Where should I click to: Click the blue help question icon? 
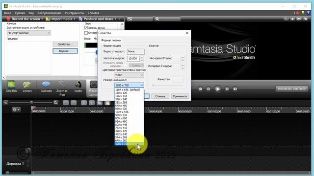(308, 13)
